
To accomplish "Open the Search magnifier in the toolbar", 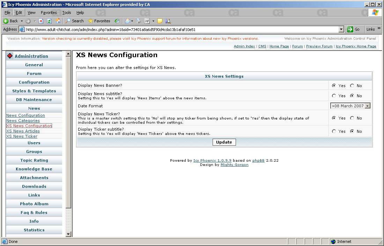I will pos(68,21).
